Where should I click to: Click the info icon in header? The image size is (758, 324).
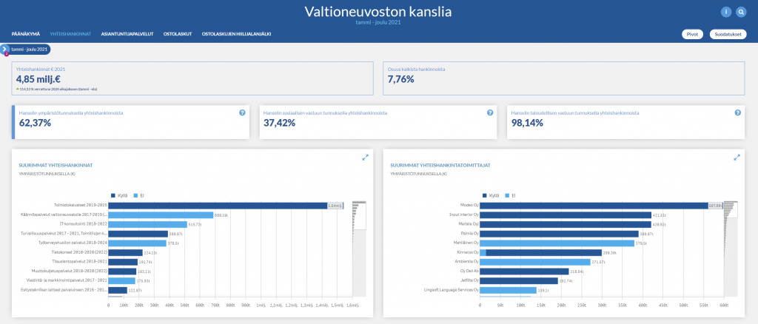(x=726, y=12)
